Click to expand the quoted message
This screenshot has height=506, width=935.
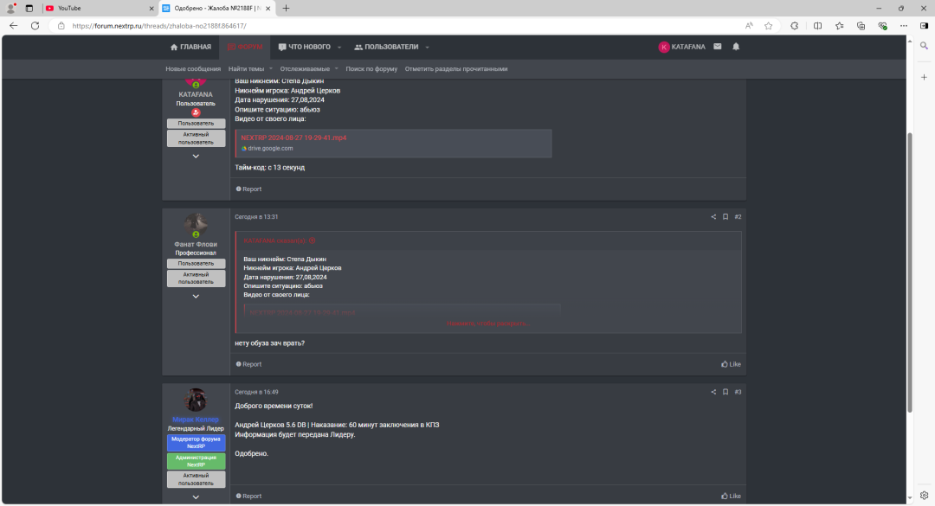click(x=487, y=323)
